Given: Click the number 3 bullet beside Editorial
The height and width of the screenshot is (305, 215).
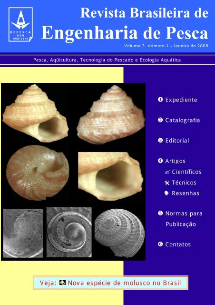Looking at the screenshot, I should pos(160,141).
